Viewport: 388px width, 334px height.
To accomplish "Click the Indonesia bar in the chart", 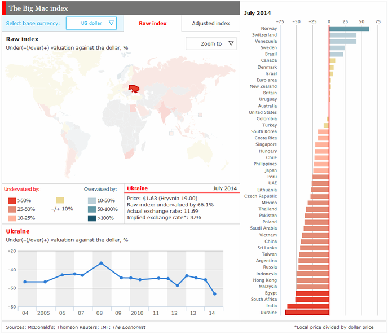I will [x=312, y=274].
